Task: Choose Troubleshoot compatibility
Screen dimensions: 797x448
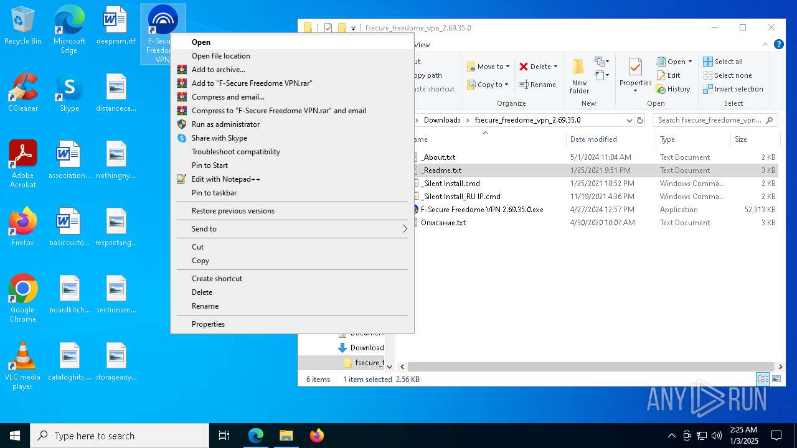Action: coord(292,152)
